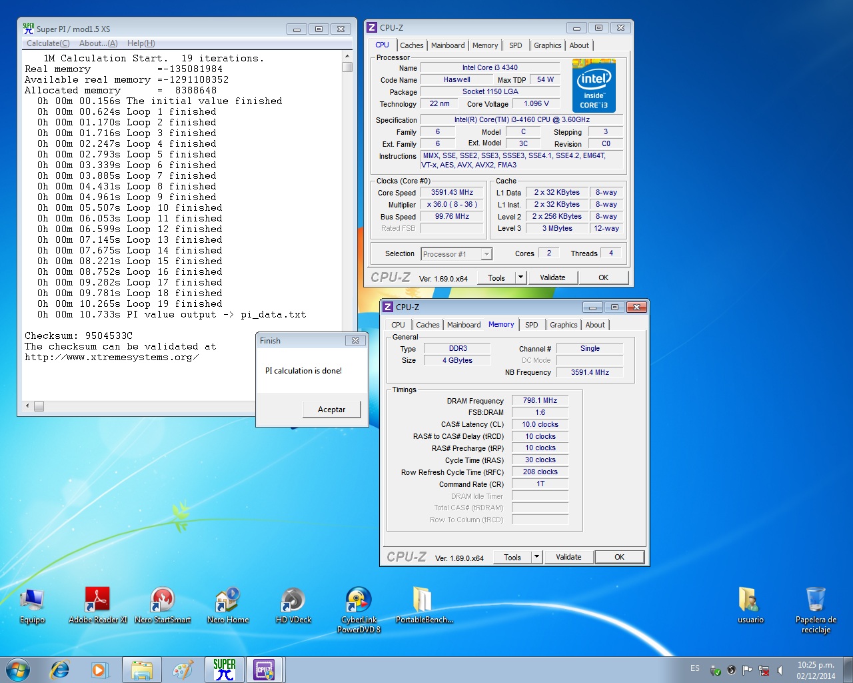Click Tools button in Memory CPU-Z window

[512, 557]
